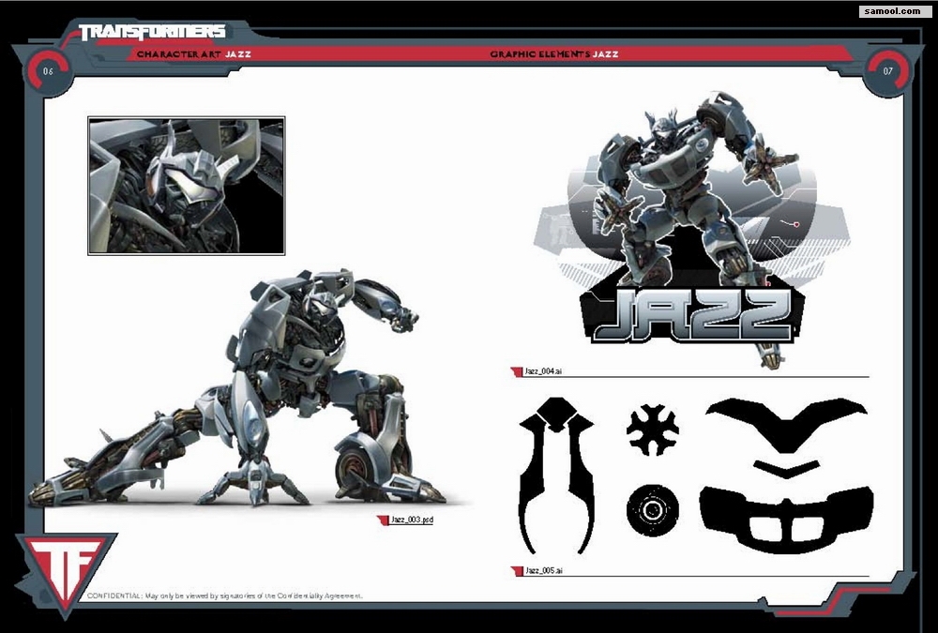The width and height of the screenshot is (938, 633).
Task: Click the CHARACTER ART JAZZ heading
Action: (194, 53)
